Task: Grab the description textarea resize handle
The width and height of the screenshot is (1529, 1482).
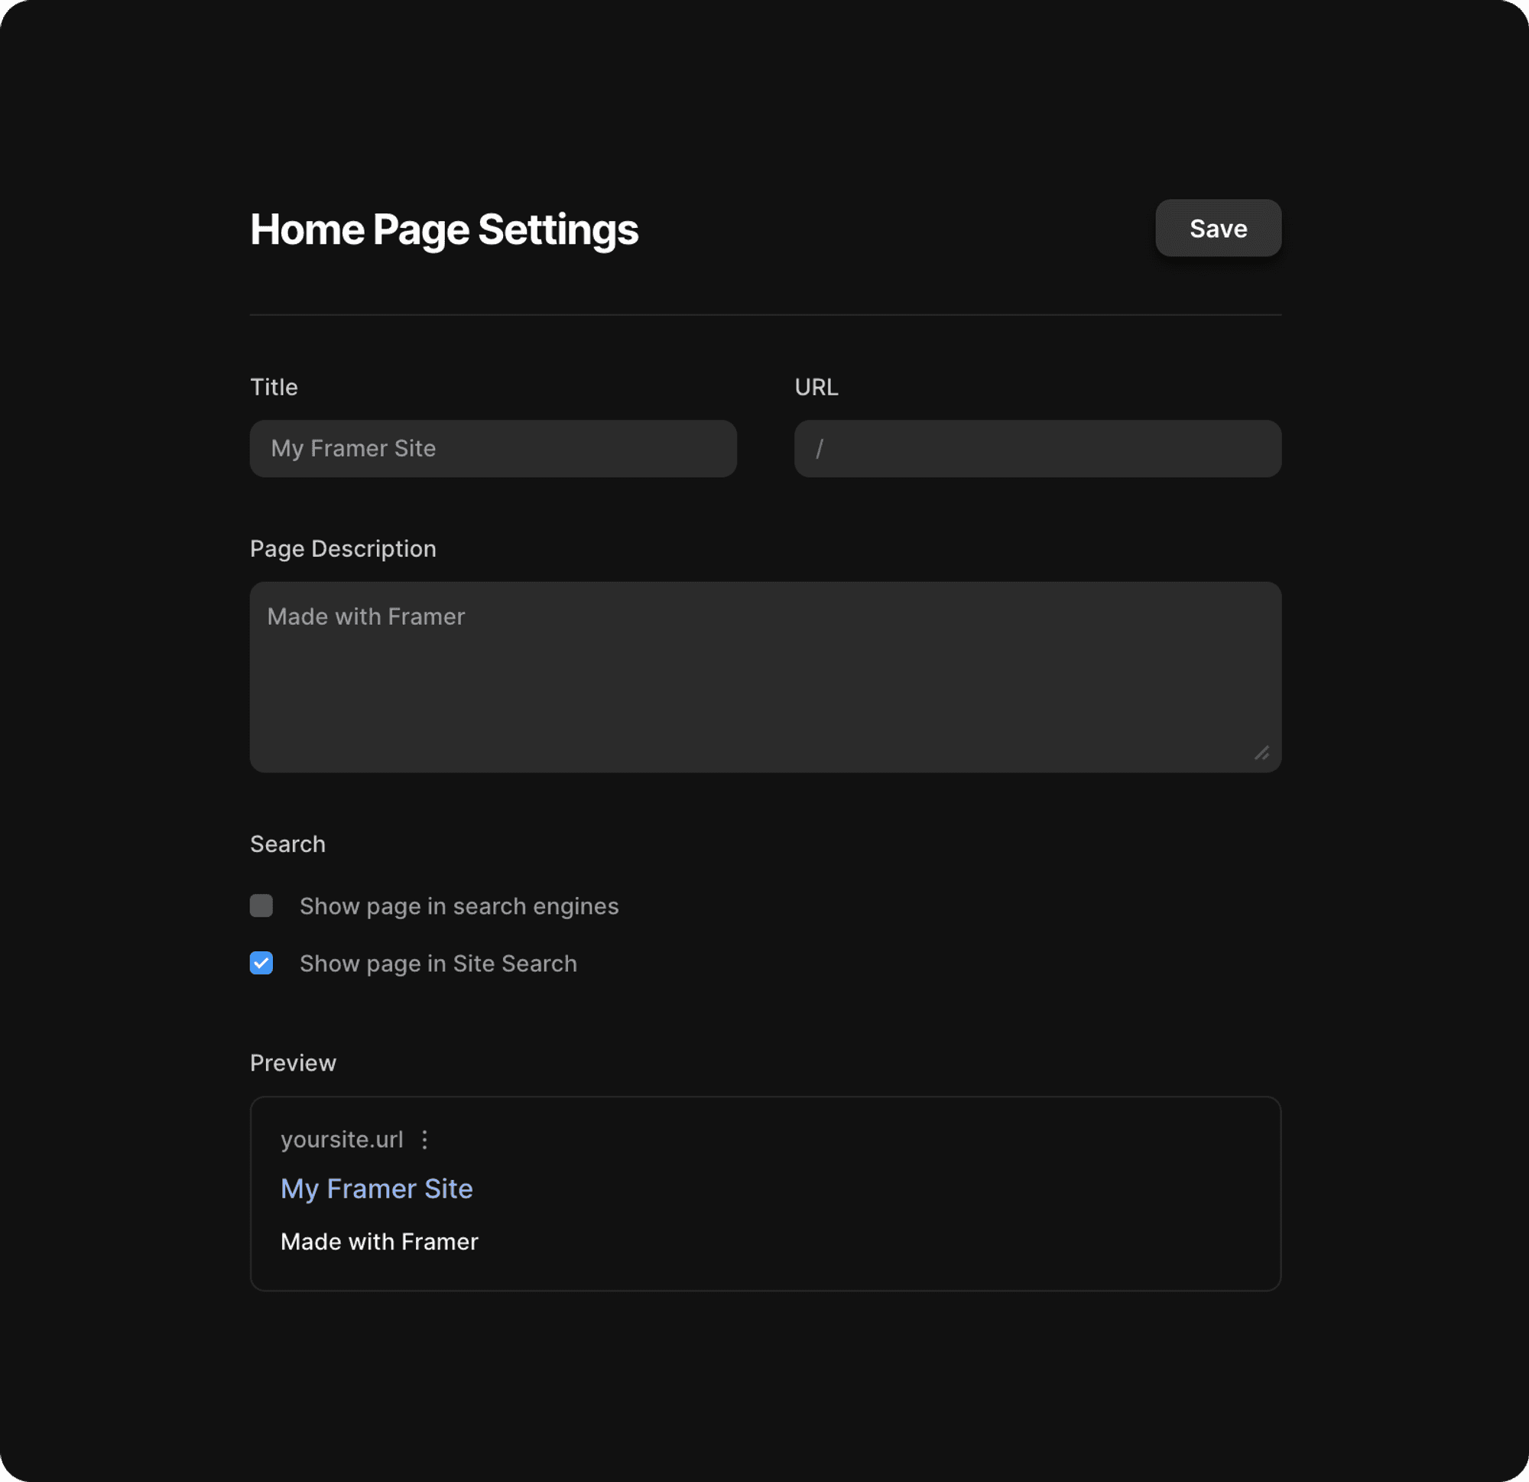Action: point(1261,753)
